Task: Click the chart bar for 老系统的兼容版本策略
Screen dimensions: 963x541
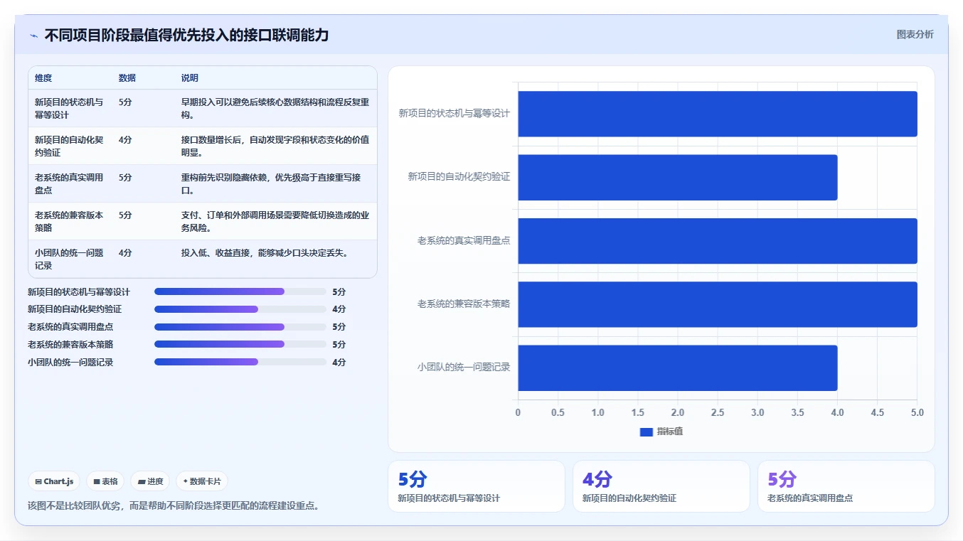Action: [x=717, y=304]
